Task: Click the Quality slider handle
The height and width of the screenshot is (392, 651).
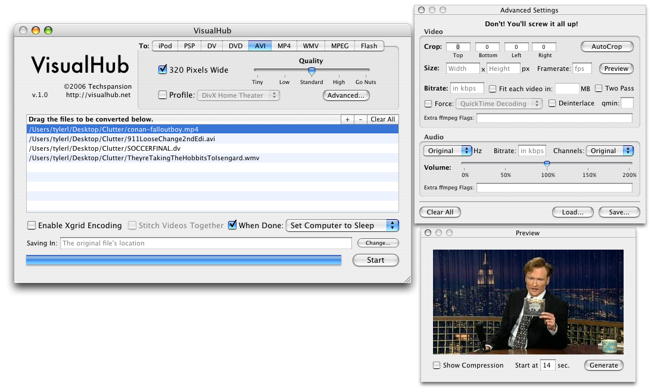Action: click(312, 71)
